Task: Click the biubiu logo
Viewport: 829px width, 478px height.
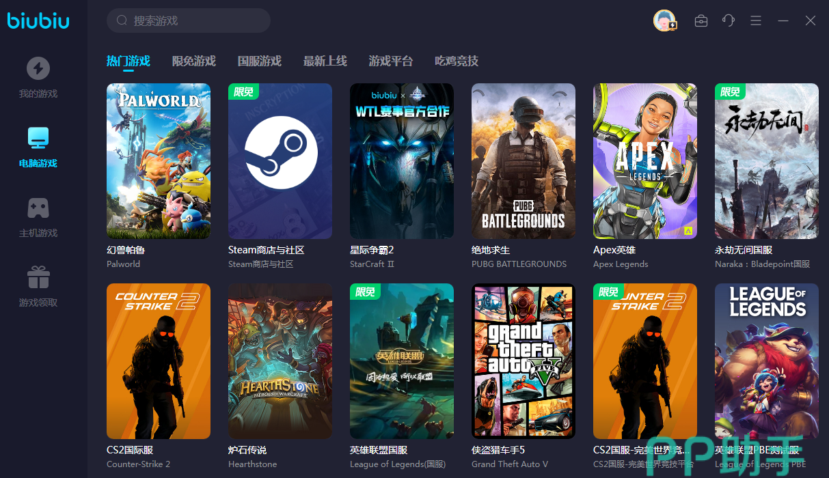Action: (x=38, y=20)
